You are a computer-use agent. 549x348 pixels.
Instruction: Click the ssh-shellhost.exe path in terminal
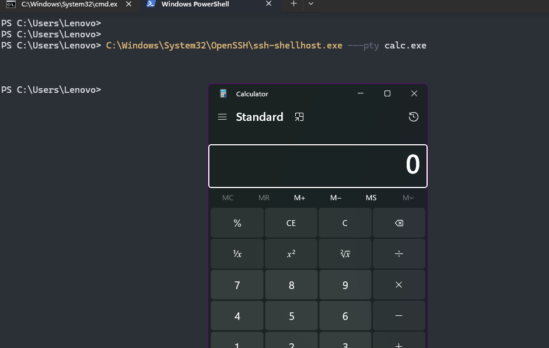[224, 46]
